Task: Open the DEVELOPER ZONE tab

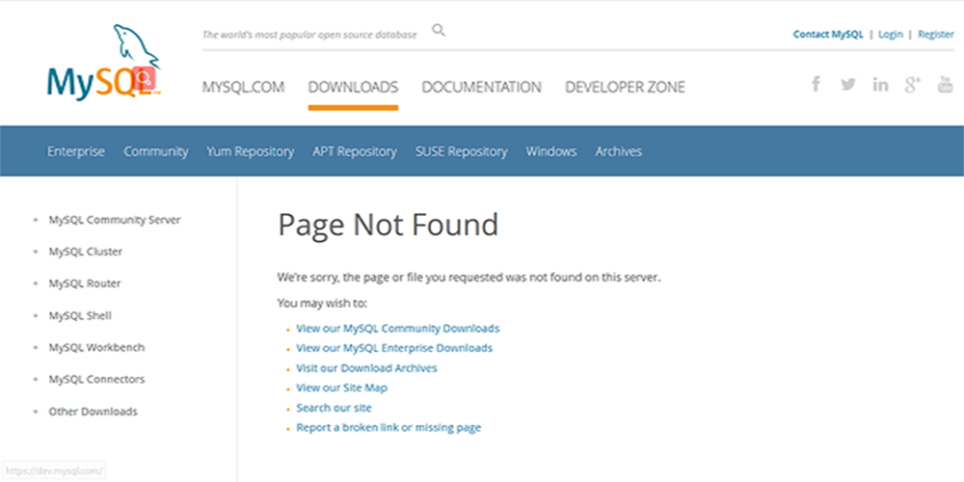Action: pos(625,88)
